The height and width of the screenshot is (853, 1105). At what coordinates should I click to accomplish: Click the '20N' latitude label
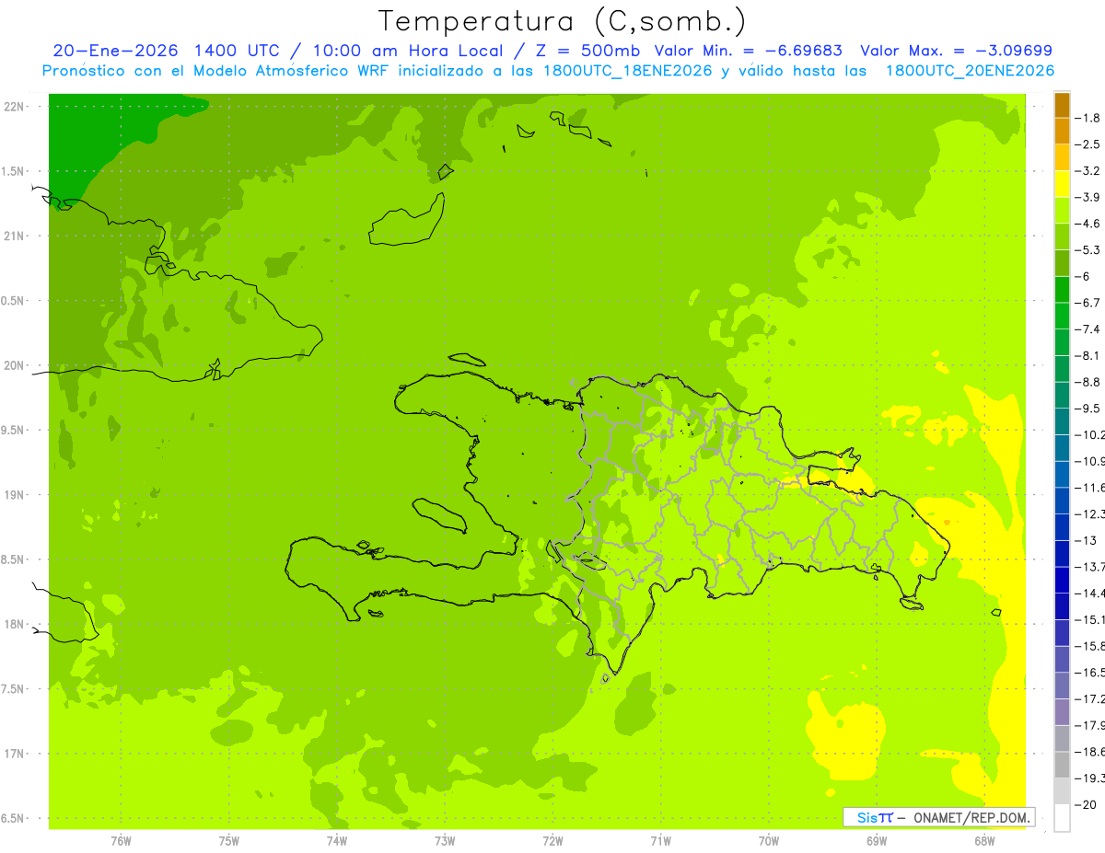pyautogui.click(x=16, y=365)
